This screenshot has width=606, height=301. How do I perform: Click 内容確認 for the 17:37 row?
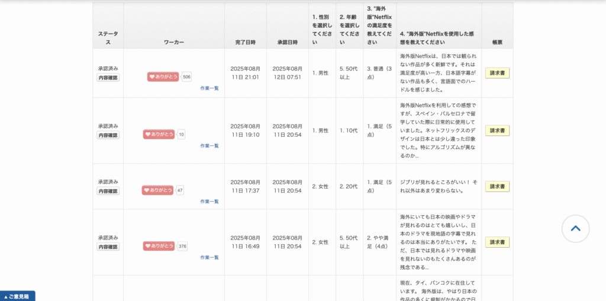pos(108,191)
